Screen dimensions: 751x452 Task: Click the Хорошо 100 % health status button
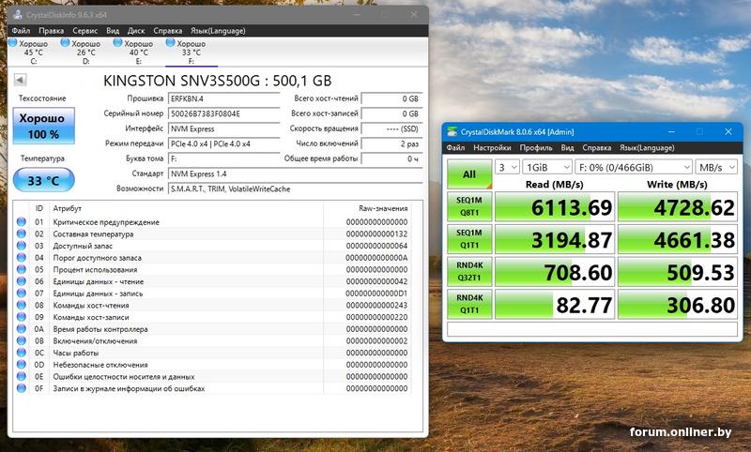click(43, 126)
